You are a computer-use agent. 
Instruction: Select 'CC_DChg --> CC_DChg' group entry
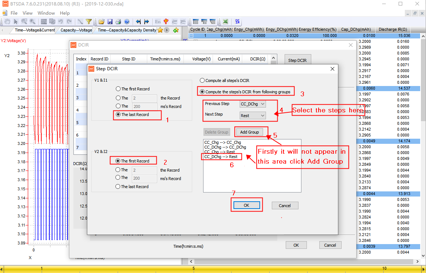click(225, 147)
